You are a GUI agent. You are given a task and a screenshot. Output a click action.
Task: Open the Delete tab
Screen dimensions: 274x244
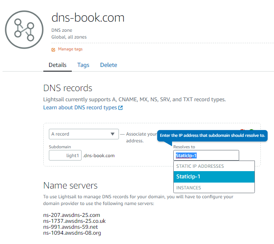[x=108, y=65]
